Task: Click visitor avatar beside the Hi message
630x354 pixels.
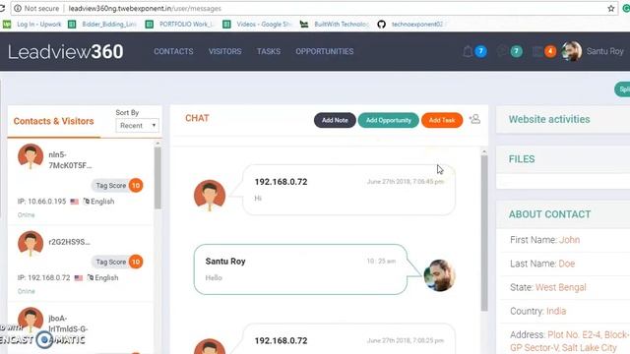Action: coord(210,195)
